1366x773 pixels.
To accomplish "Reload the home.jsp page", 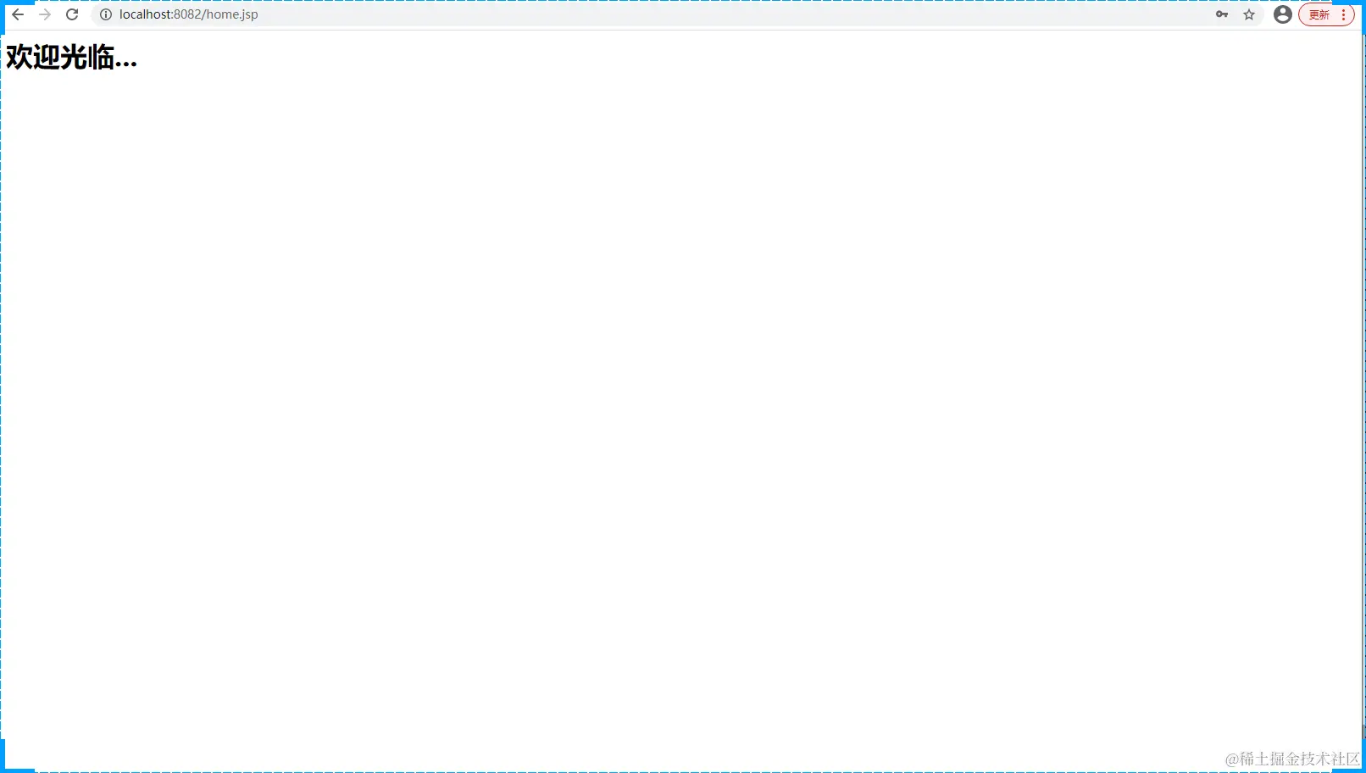I will pyautogui.click(x=72, y=14).
